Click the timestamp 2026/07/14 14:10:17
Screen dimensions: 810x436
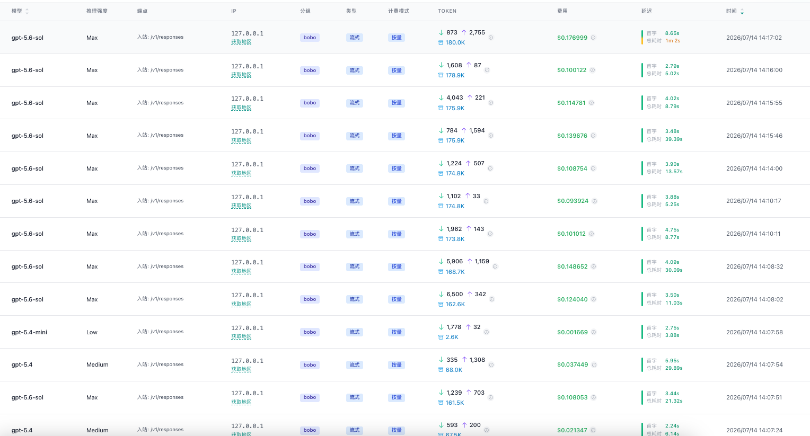754,201
